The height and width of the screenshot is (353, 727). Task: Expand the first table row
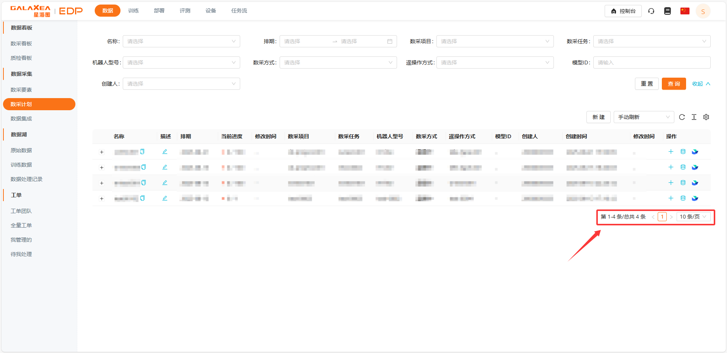pyautogui.click(x=102, y=152)
